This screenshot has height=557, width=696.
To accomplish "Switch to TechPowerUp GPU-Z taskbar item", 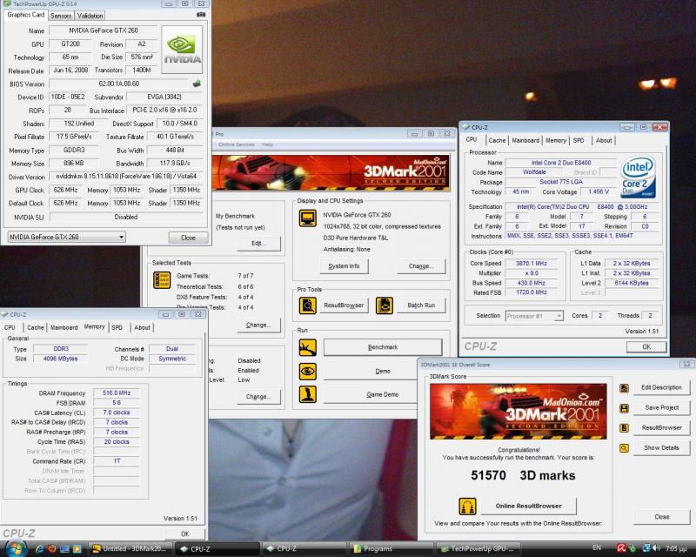I will tap(479, 549).
